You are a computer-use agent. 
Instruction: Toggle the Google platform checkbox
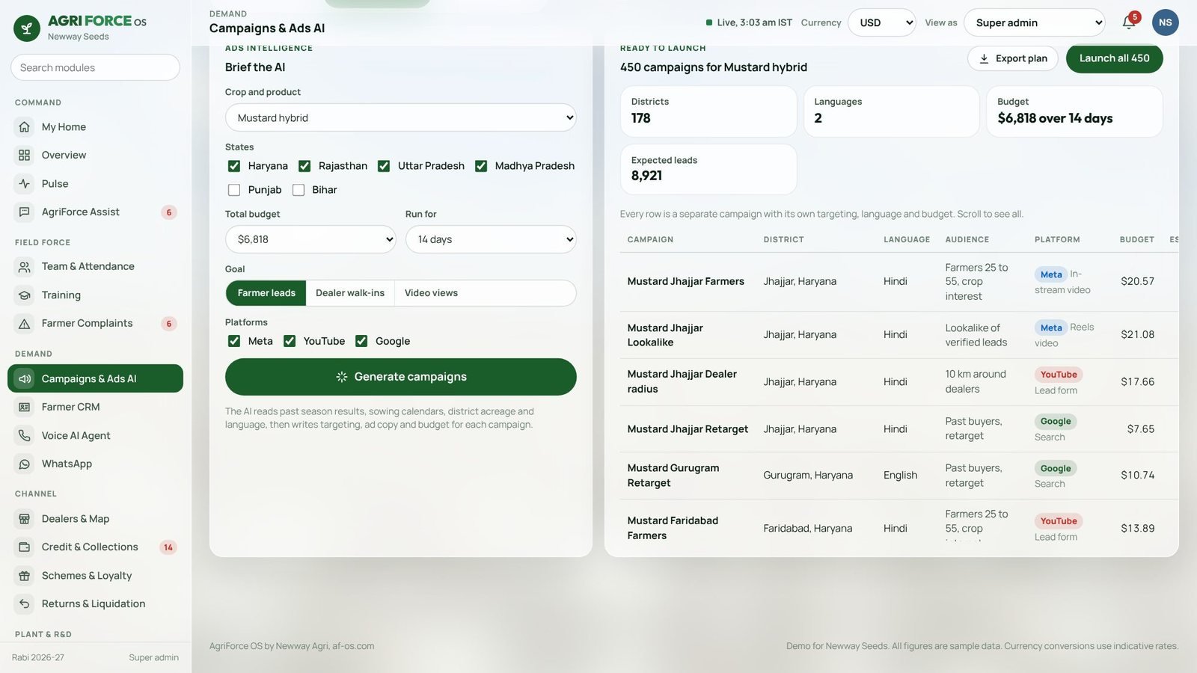(361, 341)
